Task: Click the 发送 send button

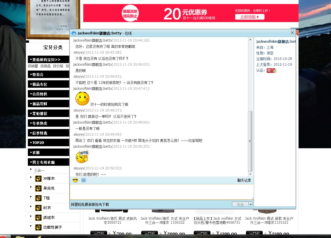Action: coord(240,204)
